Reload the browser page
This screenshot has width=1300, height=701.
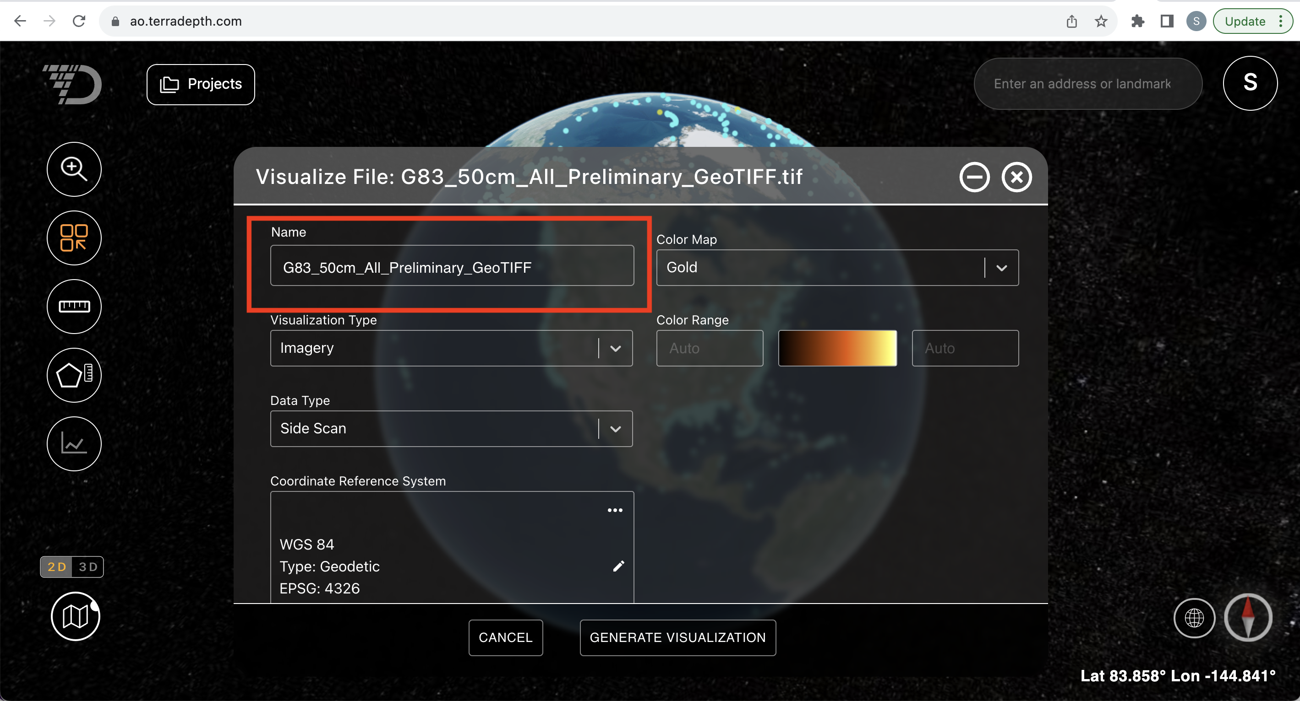tap(79, 21)
